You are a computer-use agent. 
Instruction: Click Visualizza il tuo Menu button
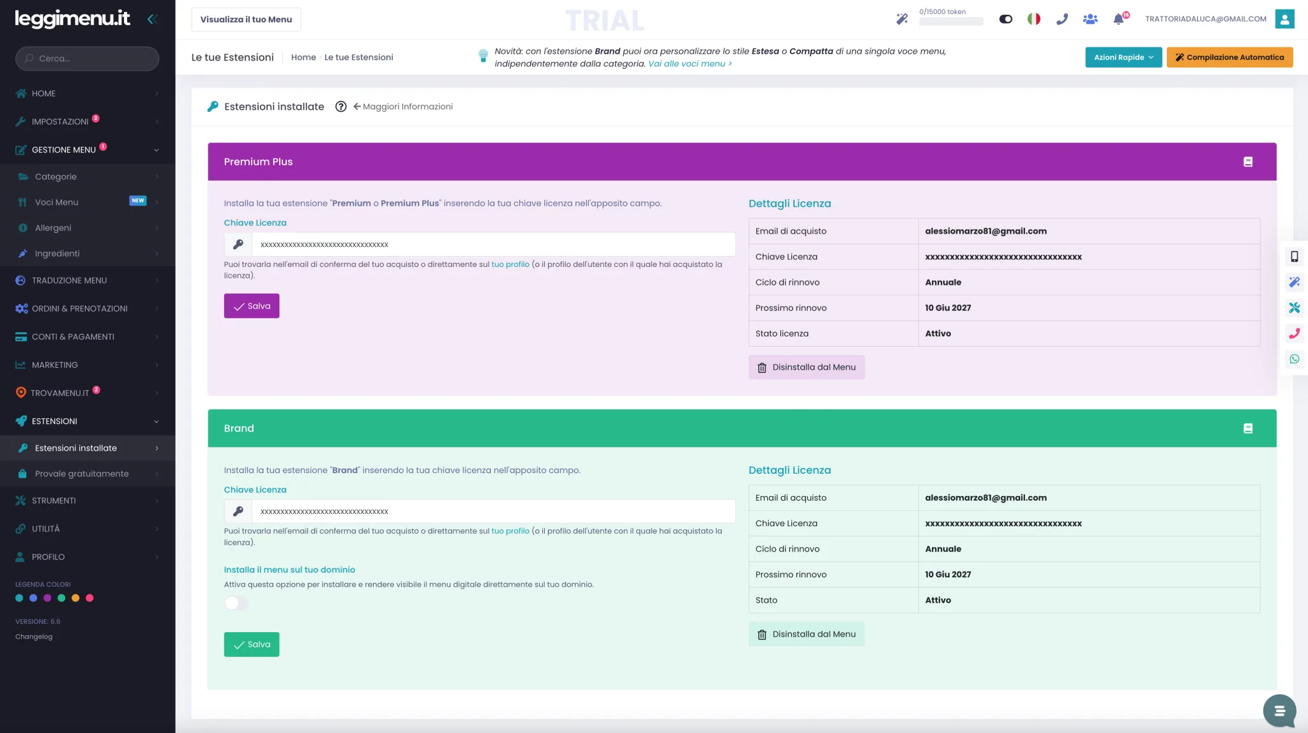click(246, 19)
